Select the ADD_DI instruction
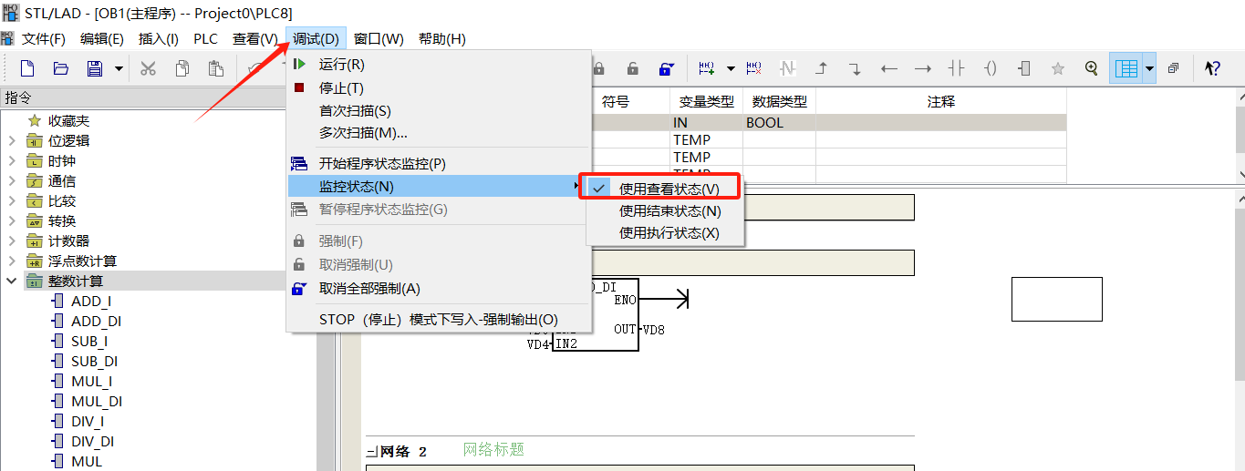Viewport: 1245px width, 471px height. (x=96, y=322)
